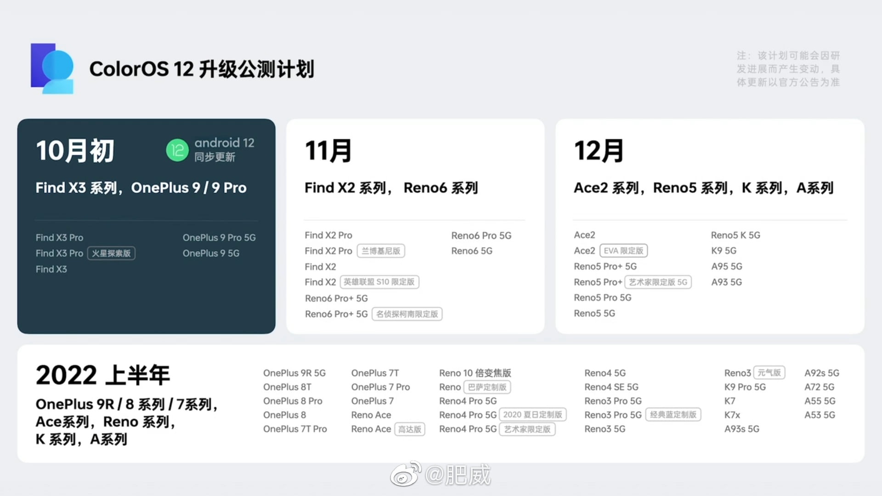
Task: Click the EVA 限定版 tag beside Ace2
Action: click(623, 251)
